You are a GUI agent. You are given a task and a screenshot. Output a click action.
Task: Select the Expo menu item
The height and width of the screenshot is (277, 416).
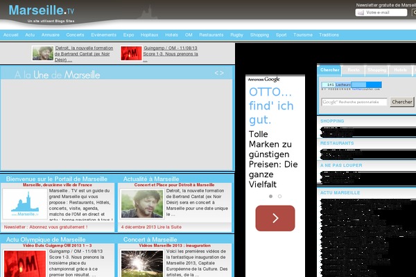pyautogui.click(x=128, y=35)
